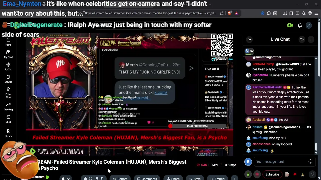Click the Subscribe button in chat
321x180 pixels.
272,174
